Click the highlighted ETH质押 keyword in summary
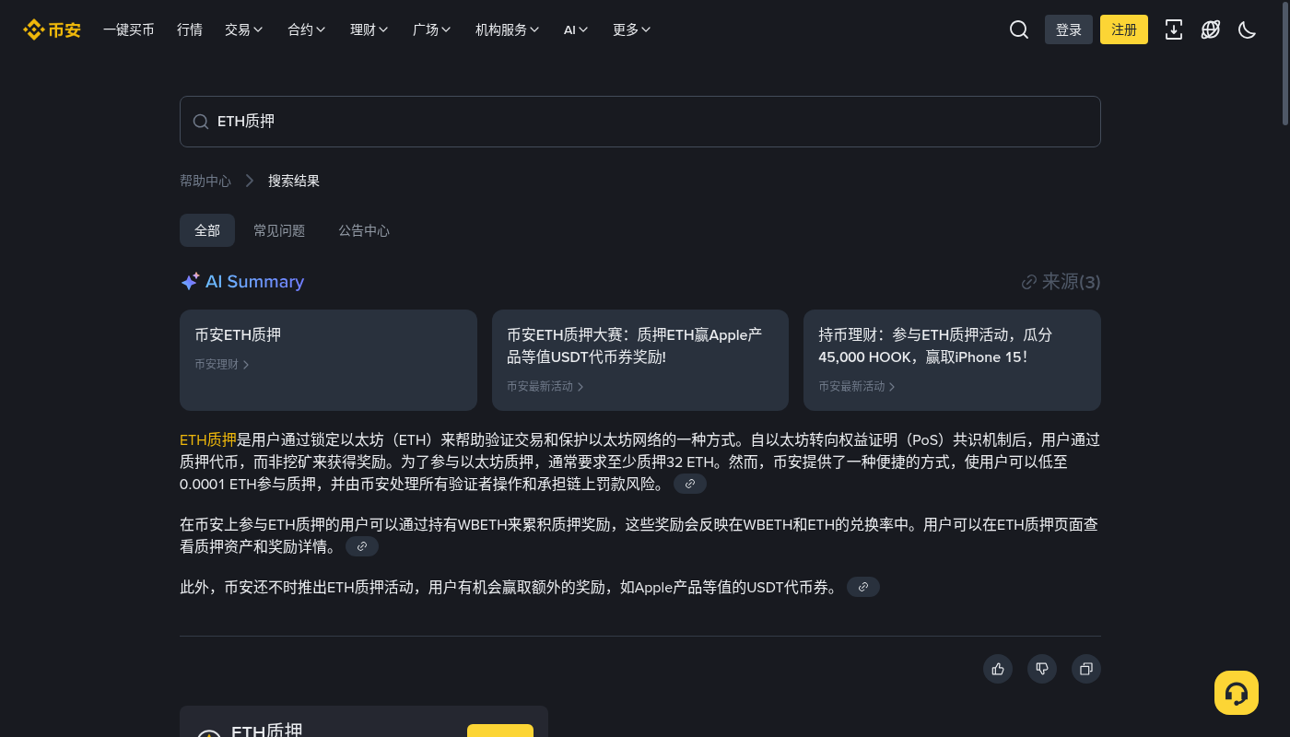1290x737 pixels. (208, 439)
